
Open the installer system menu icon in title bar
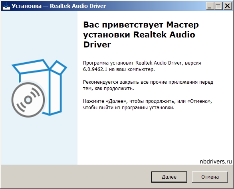6,6
